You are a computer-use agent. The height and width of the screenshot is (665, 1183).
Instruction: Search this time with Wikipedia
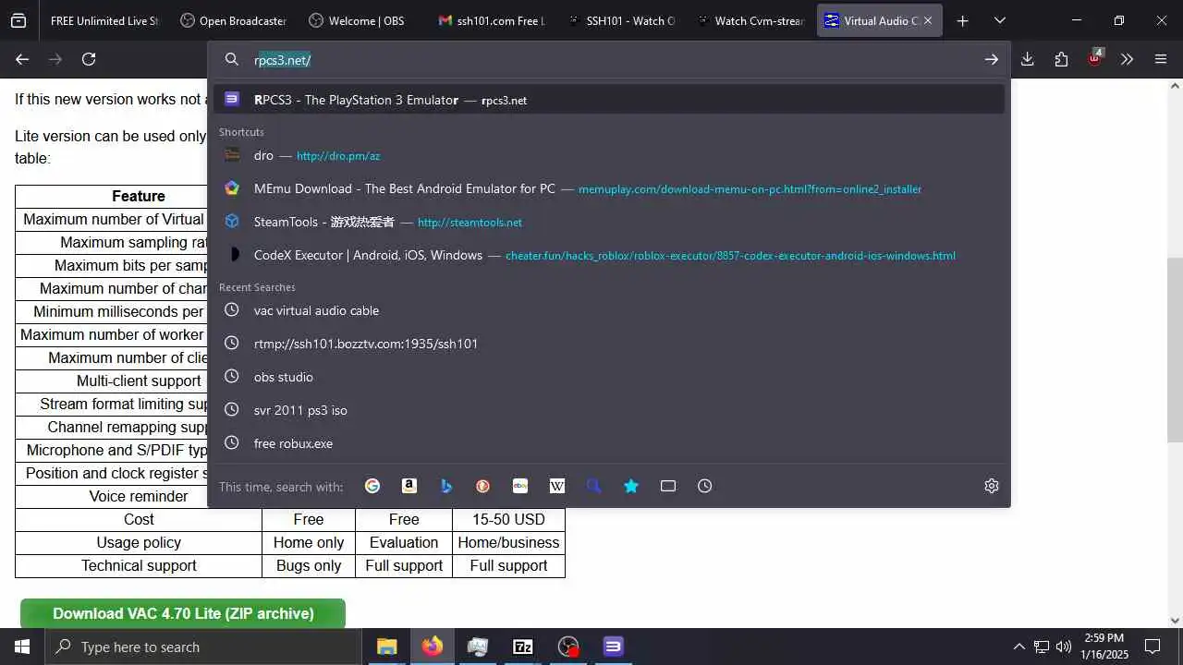click(557, 486)
